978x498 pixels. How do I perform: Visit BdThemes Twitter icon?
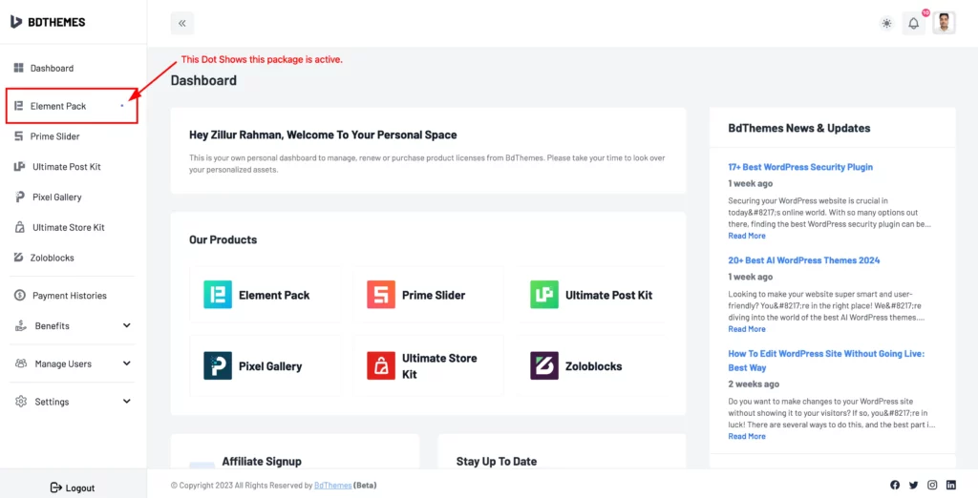914,485
